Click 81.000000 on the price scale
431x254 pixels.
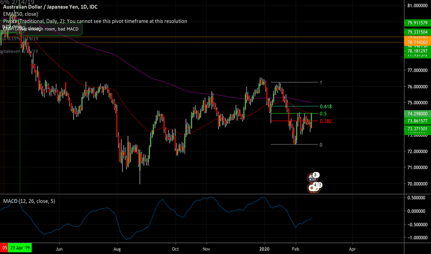click(x=417, y=6)
